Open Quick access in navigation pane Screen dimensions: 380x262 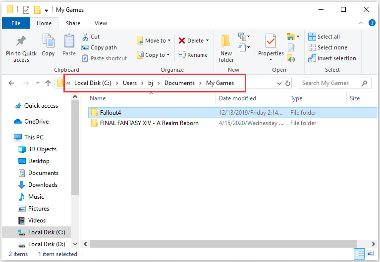[x=36, y=106]
